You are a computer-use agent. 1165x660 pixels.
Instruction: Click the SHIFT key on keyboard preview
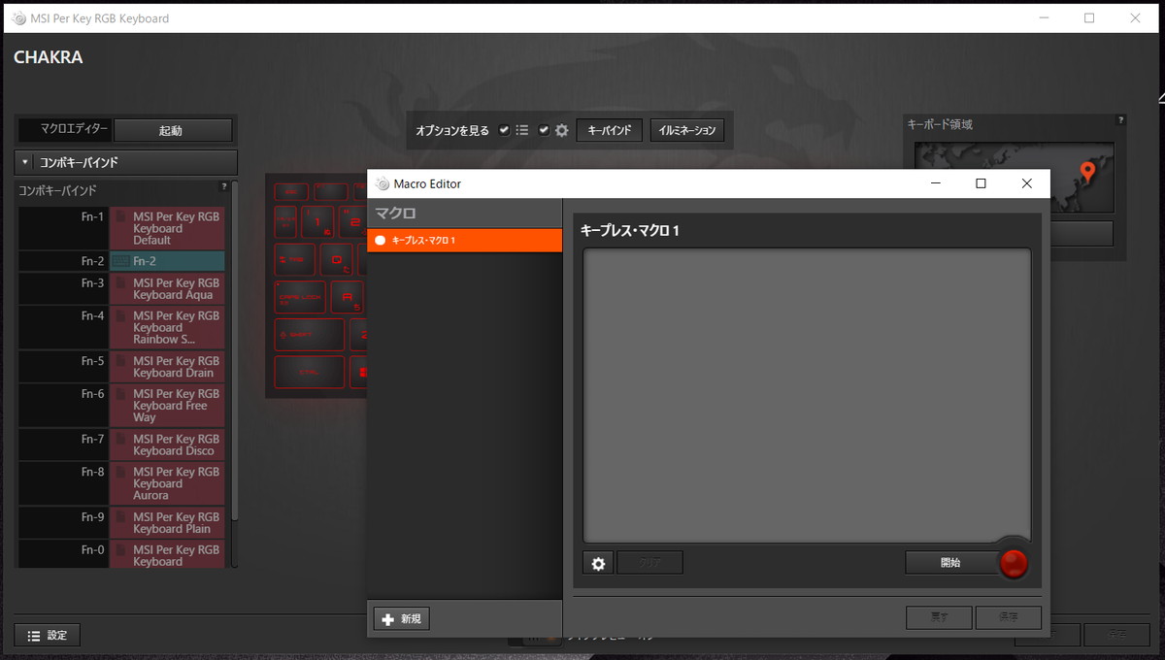(x=309, y=334)
